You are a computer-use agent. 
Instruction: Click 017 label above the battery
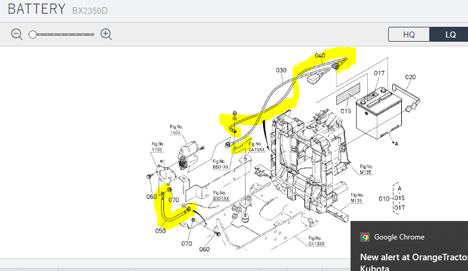379,73
